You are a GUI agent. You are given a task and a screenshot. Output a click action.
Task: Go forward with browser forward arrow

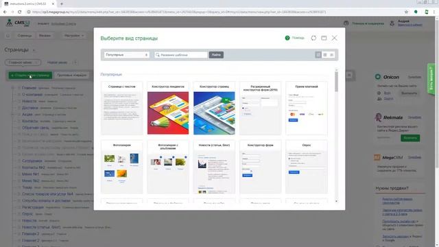12,12
